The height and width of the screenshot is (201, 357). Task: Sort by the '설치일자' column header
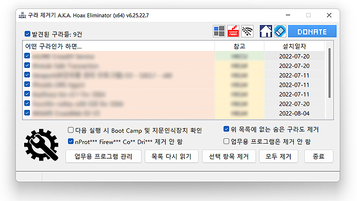point(294,46)
